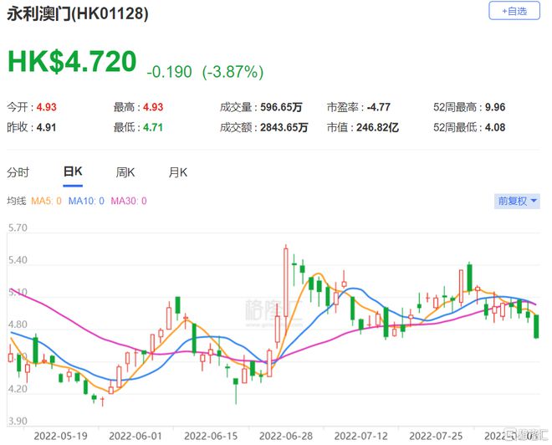Screen dimensions: 552x445
Task: Click the stock title 永利澳门(HK01128)
Action: (x=78, y=14)
